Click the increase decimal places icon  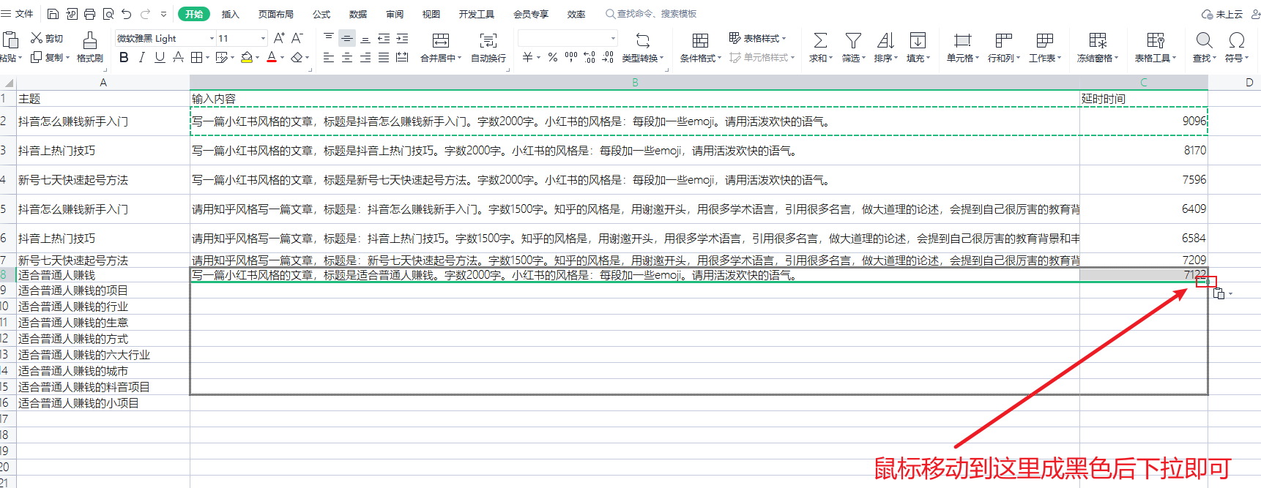click(589, 57)
